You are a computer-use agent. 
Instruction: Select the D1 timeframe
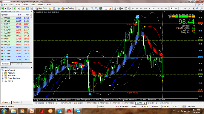(158, 8)
